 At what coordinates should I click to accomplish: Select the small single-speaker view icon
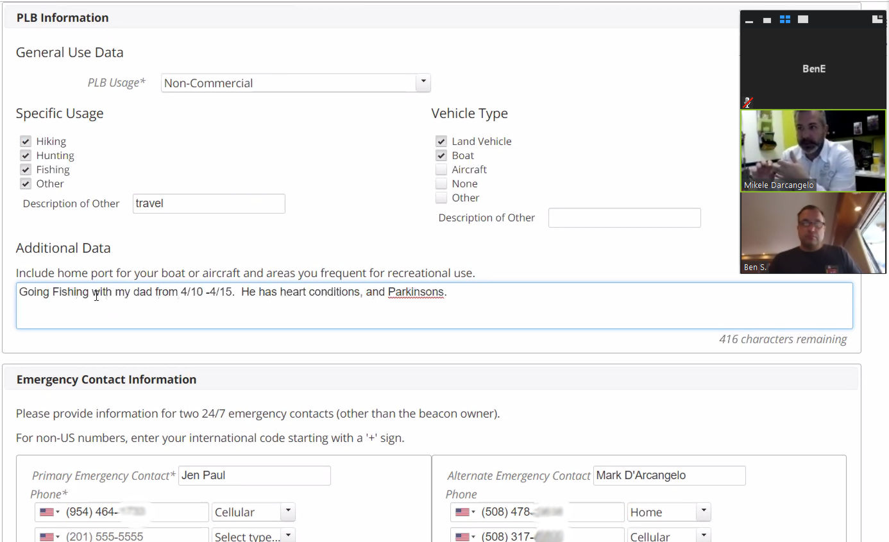pyautogui.click(x=767, y=21)
